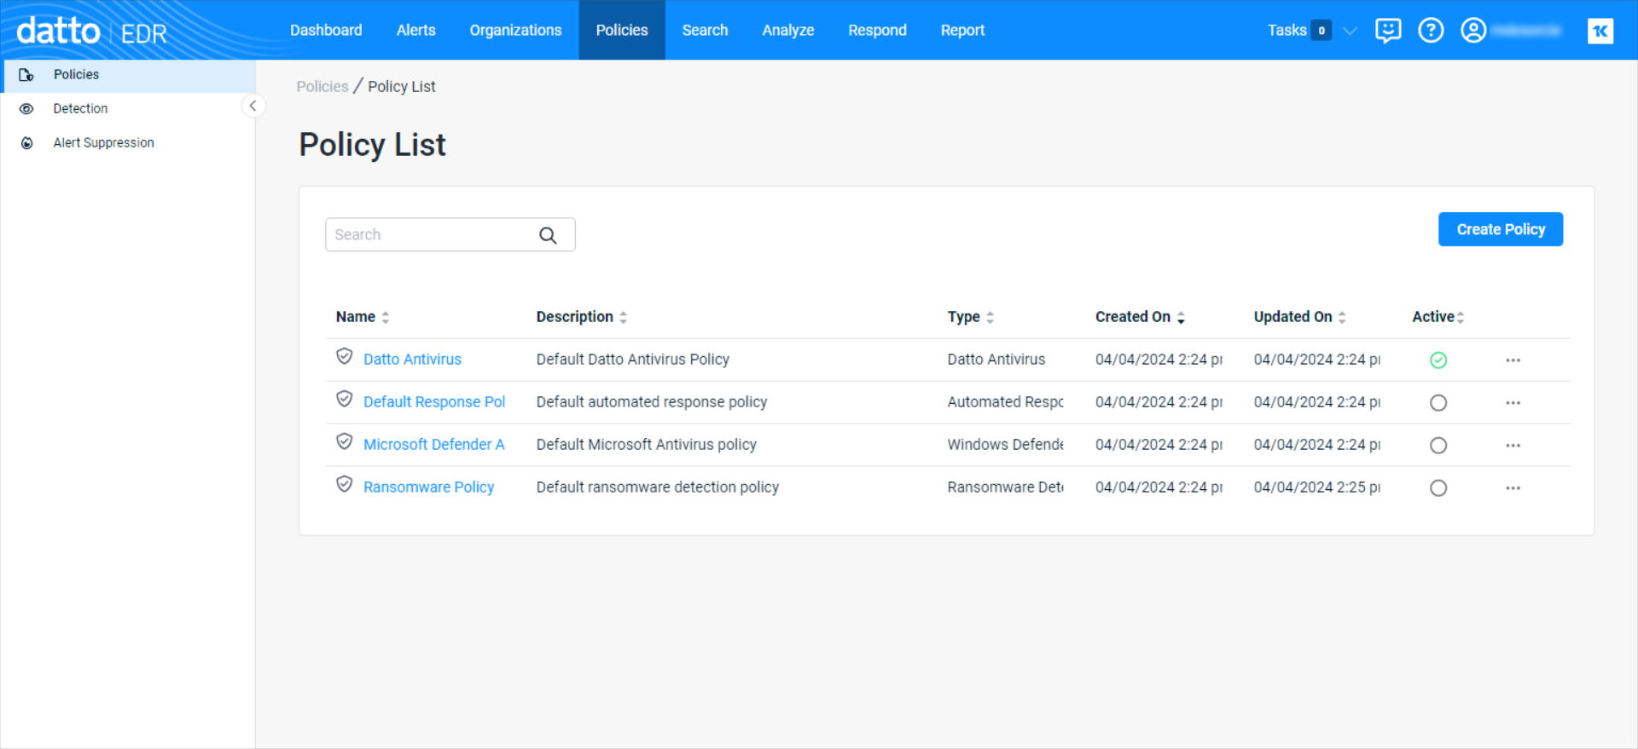Click the Create Policy button
The width and height of the screenshot is (1638, 749).
point(1501,229)
